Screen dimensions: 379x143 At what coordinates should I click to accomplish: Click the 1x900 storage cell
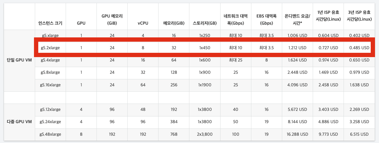[205, 72]
